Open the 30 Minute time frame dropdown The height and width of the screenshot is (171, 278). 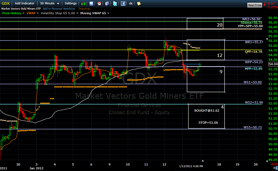pos(49,3)
